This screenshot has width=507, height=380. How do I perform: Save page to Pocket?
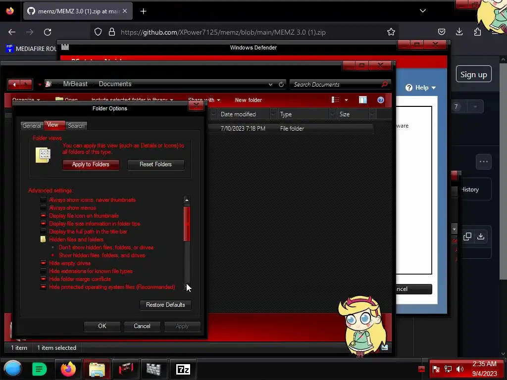coord(441,32)
